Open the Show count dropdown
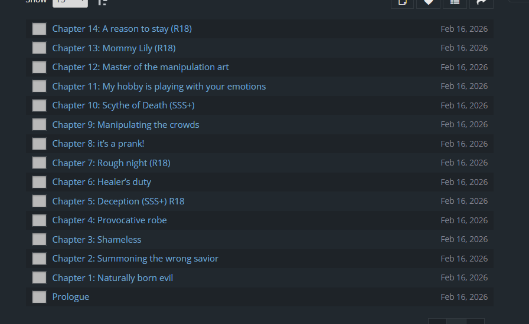This screenshot has width=529, height=324. [x=70, y=2]
